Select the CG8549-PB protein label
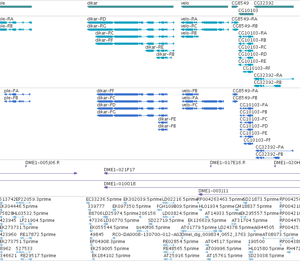The width and height of the screenshot is (300, 261). pyautogui.click(x=245, y=98)
